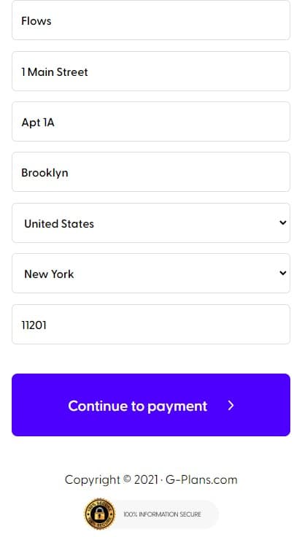Focus the ZIP code field showing 11201
Image resolution: width=302 pixels, height=537 pixels.
coord(151,325)
